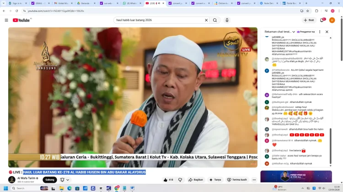Open File Explorer from taskbar

[61, 188]
